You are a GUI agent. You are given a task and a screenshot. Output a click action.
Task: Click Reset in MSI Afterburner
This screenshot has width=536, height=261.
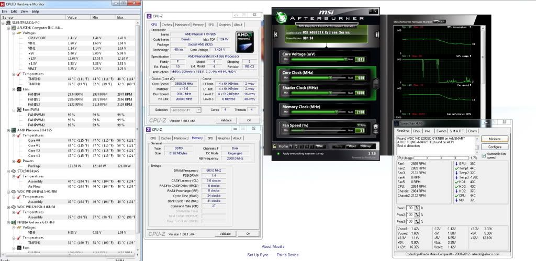[x=352, y=146]
